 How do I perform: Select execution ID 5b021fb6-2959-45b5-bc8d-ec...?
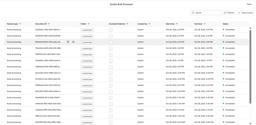(48, 91)
